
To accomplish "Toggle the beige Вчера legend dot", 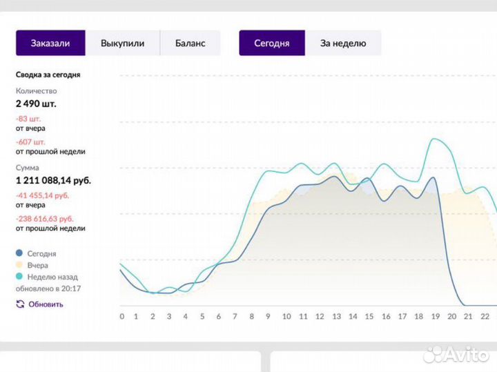I will tap(19, 265).
